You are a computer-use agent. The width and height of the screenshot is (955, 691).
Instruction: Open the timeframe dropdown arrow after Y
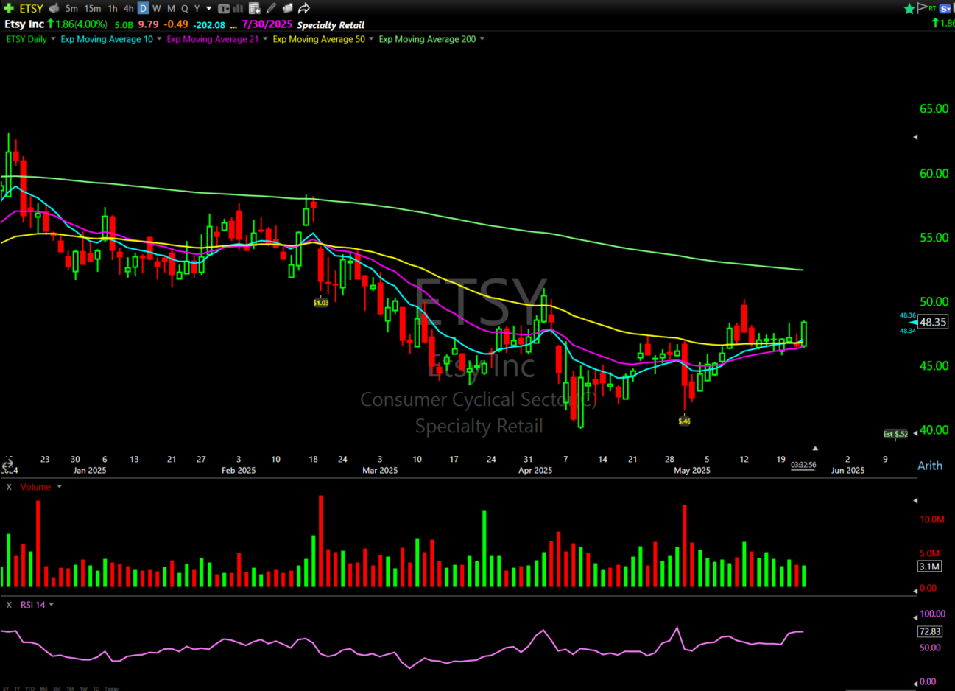pyautogui.click(x=209, y=9)
